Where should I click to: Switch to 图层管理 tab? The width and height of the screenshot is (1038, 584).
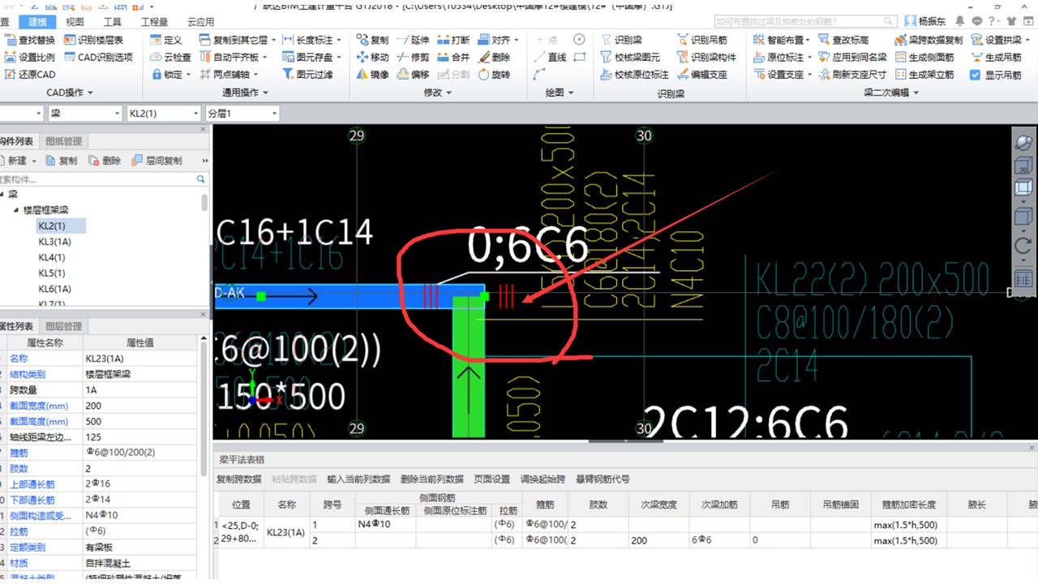pyautogui.click(x=63, y=326)
